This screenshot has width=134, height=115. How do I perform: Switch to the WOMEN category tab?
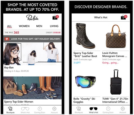click(x=24, y=26)
